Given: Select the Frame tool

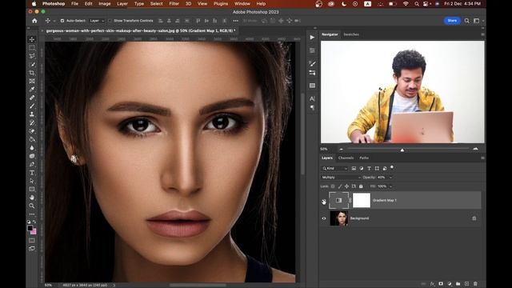Looking at the screenshot, I should 32,81.
